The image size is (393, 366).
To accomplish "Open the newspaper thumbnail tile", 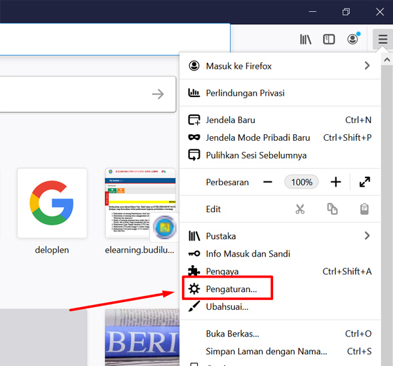I will [x=142, y=337].
